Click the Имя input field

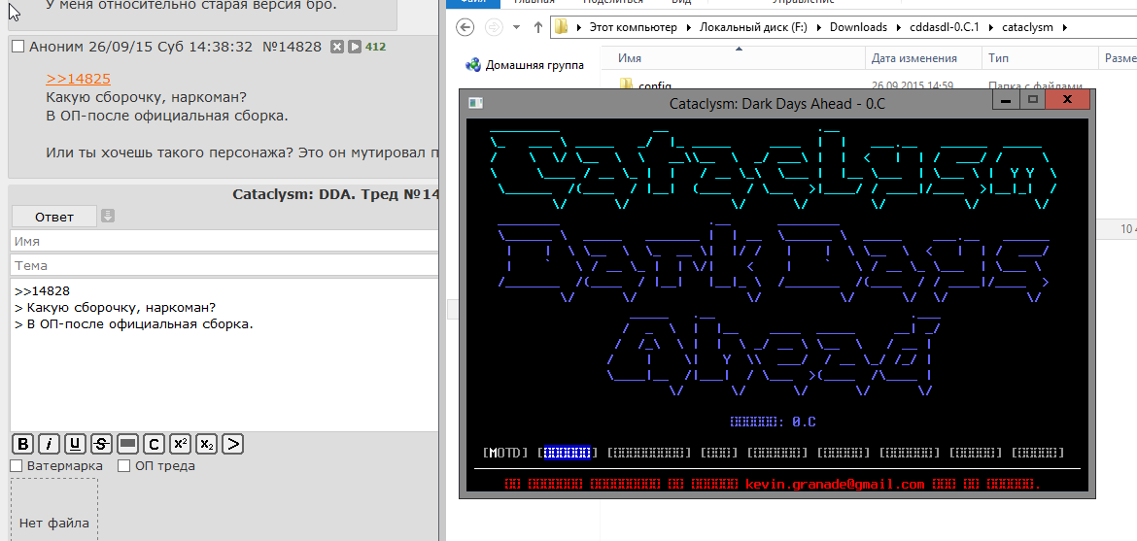coord(224,241)
